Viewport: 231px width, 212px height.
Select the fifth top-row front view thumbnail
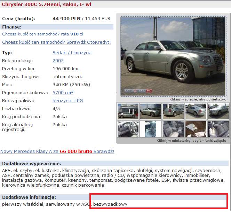pyautogui.click(x=218, y=111)
